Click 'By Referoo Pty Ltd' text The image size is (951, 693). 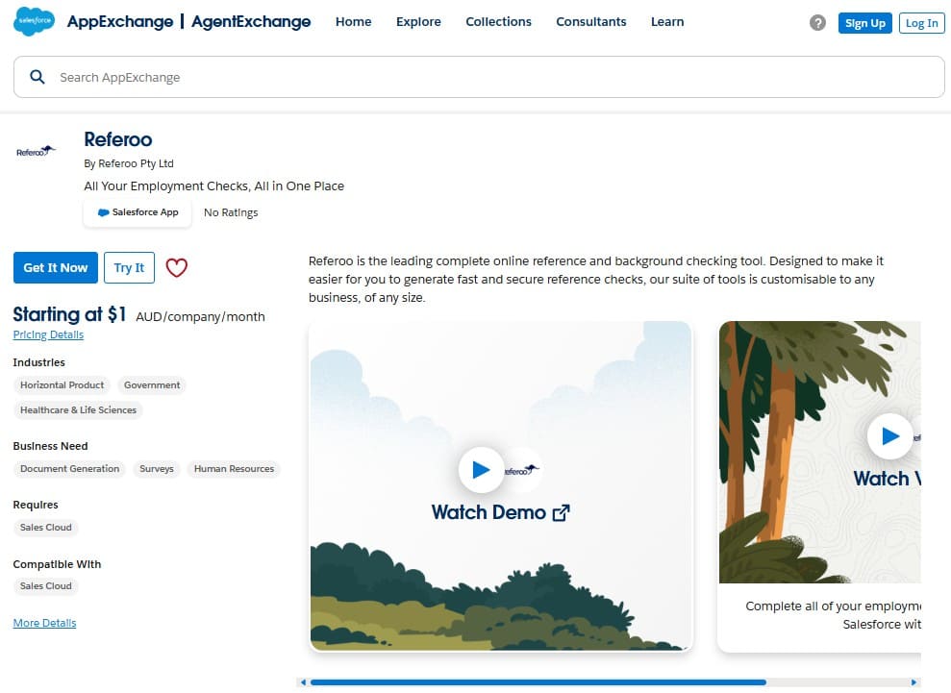129,163
